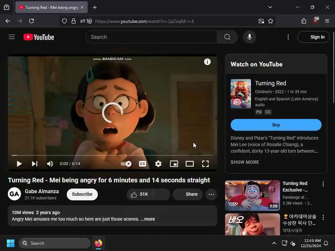Play the Turning Red video
Screen dimensions: 335x251
(x=19, y=164)
